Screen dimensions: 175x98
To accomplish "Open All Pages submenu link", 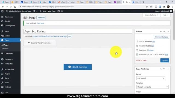I will click(x=5, y=45).
